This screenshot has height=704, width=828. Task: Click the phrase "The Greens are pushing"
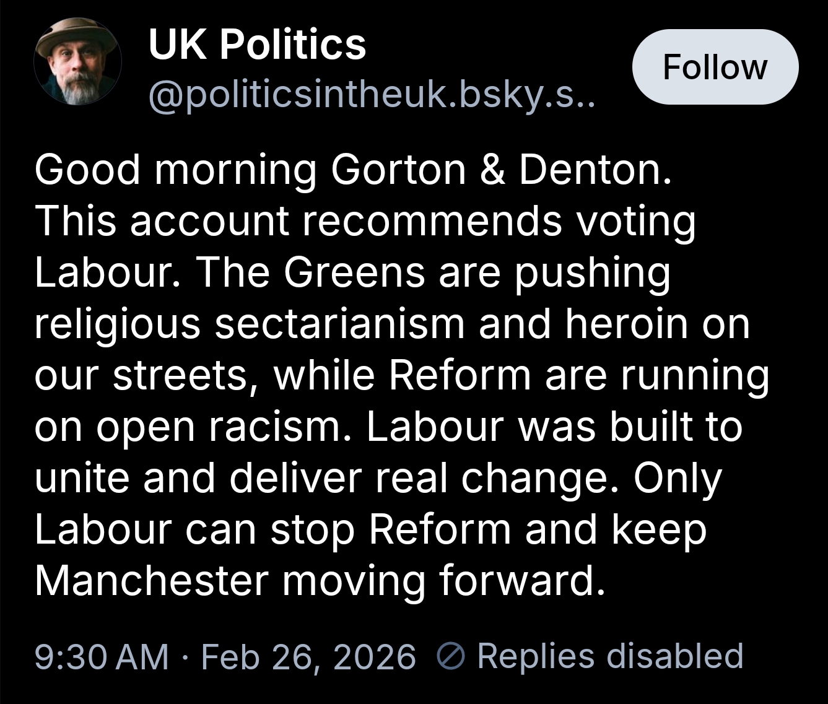(x=434, y=272)
